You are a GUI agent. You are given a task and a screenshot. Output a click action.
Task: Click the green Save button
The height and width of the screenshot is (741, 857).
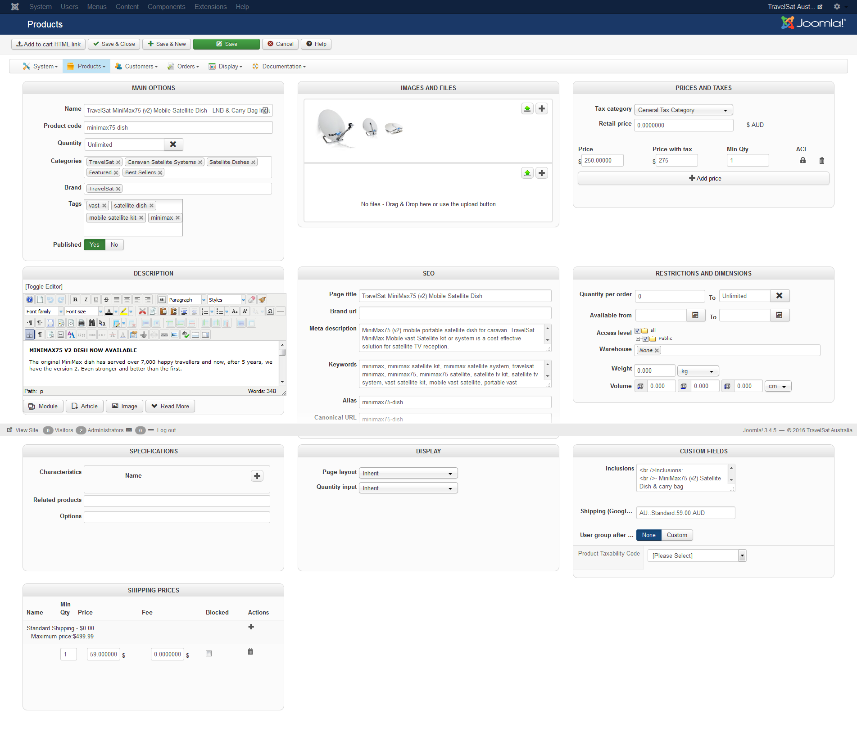click(x=227, y=44)
